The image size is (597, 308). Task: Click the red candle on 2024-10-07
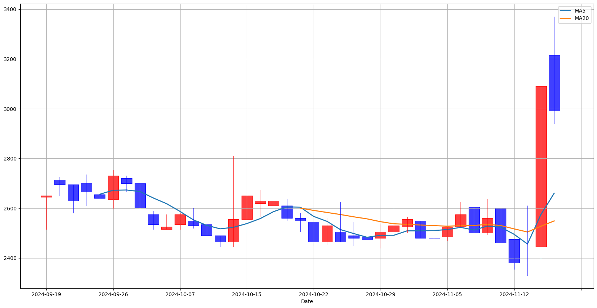(180, 219)
